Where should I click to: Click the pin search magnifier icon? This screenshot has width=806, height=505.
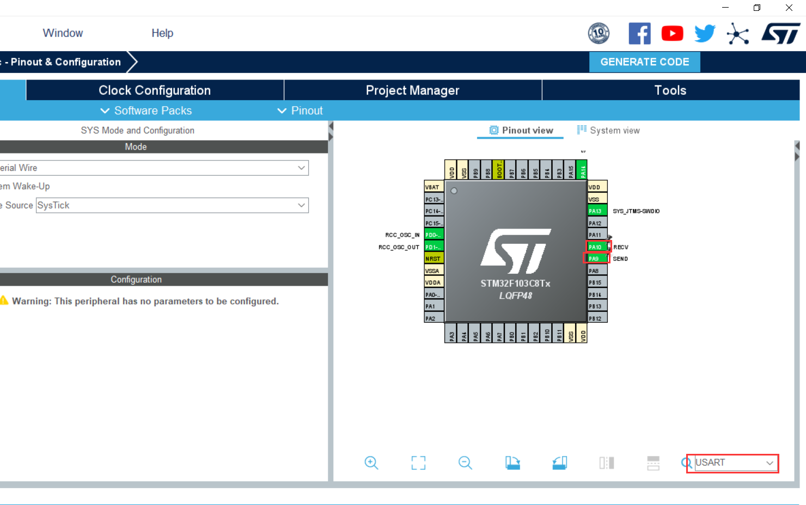687,463
